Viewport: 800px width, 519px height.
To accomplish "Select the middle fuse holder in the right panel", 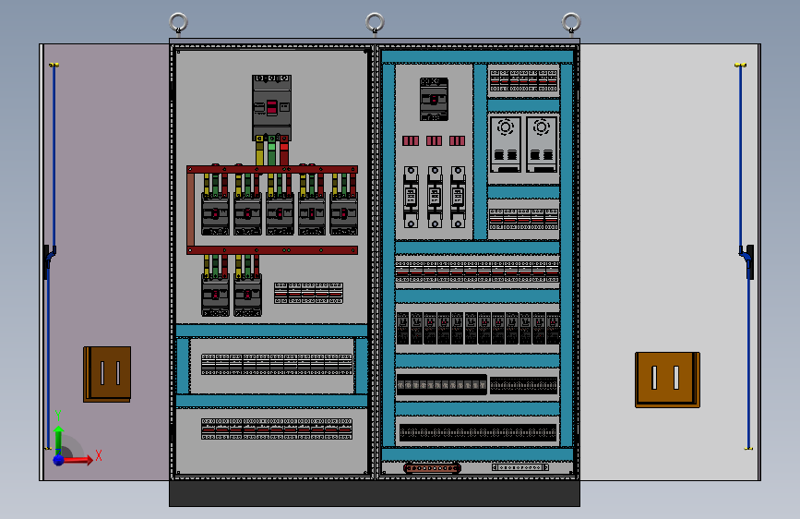I will click(x=435, y=197).
